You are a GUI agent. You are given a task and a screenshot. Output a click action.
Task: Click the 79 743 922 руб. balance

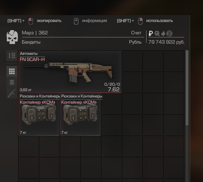pos(166,42)
